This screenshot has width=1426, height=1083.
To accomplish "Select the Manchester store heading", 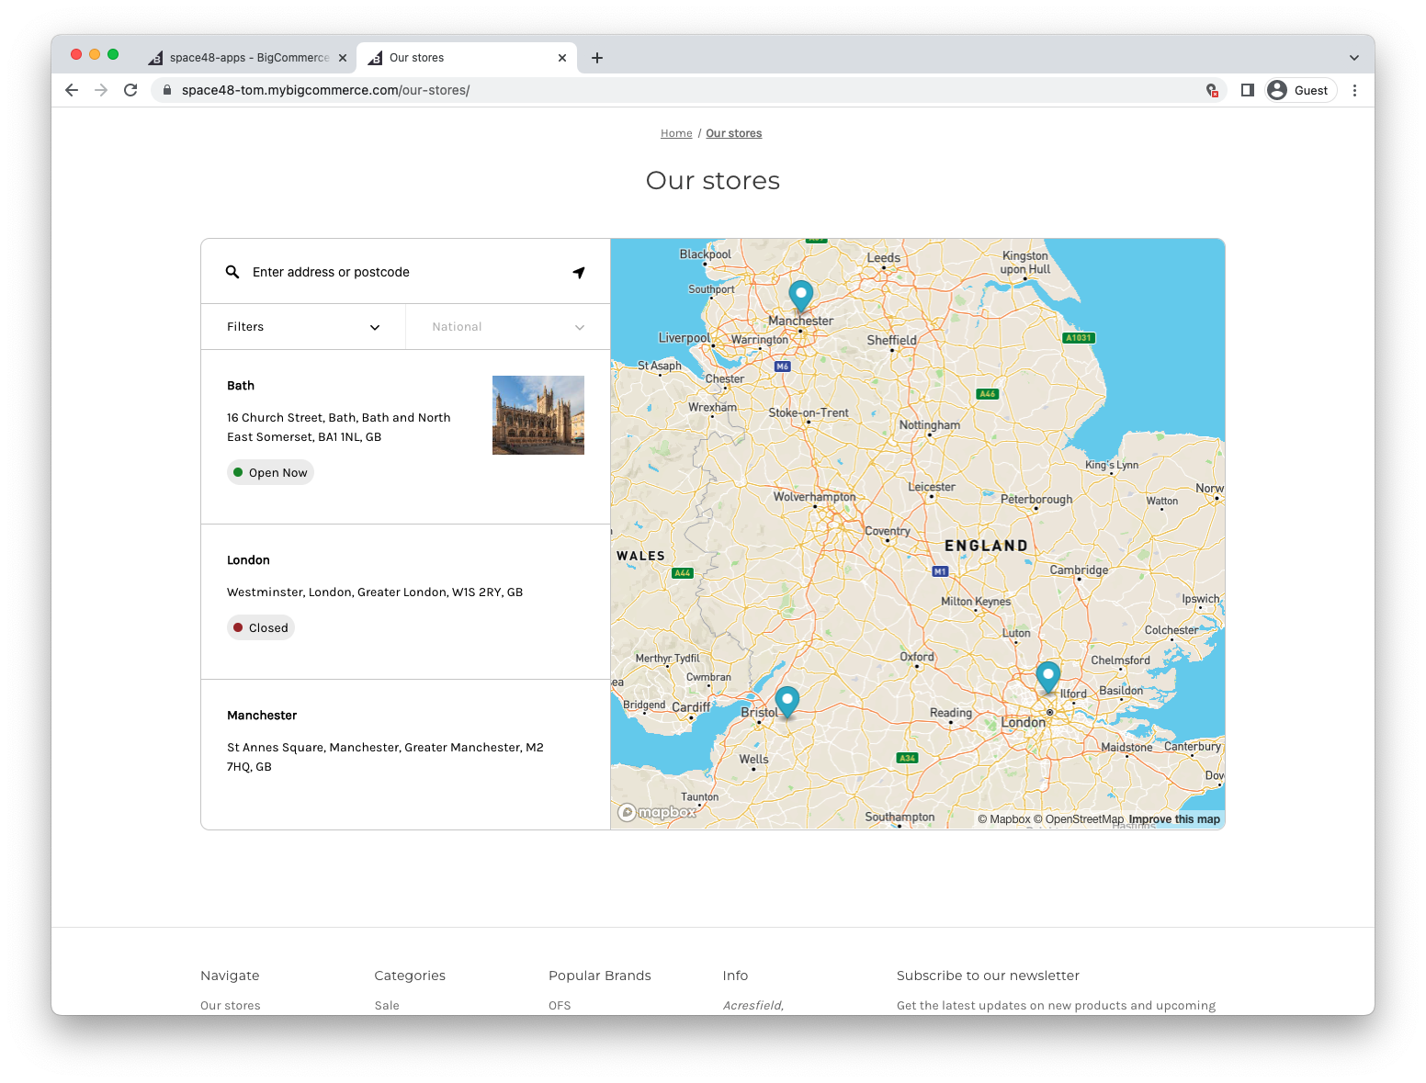I will click(262, 716).
